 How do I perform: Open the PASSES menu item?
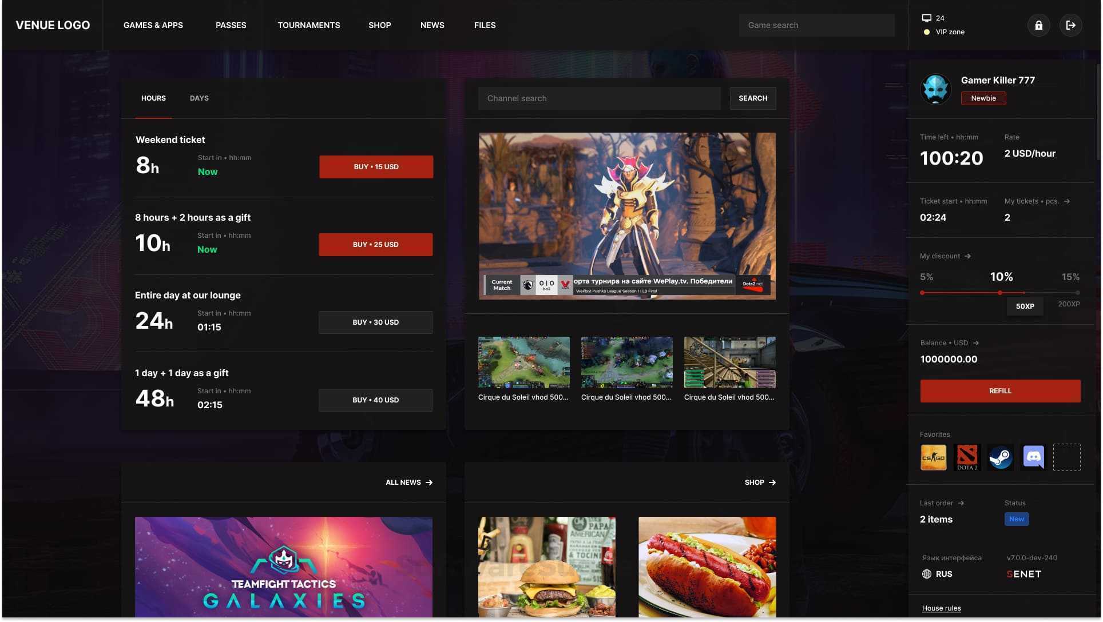click(231, 25)
